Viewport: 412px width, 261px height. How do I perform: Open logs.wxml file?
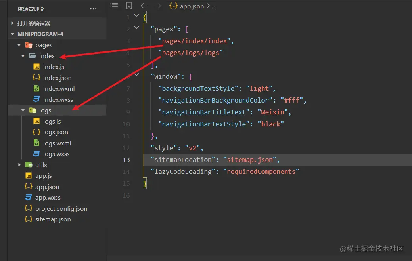click(57, 143)
